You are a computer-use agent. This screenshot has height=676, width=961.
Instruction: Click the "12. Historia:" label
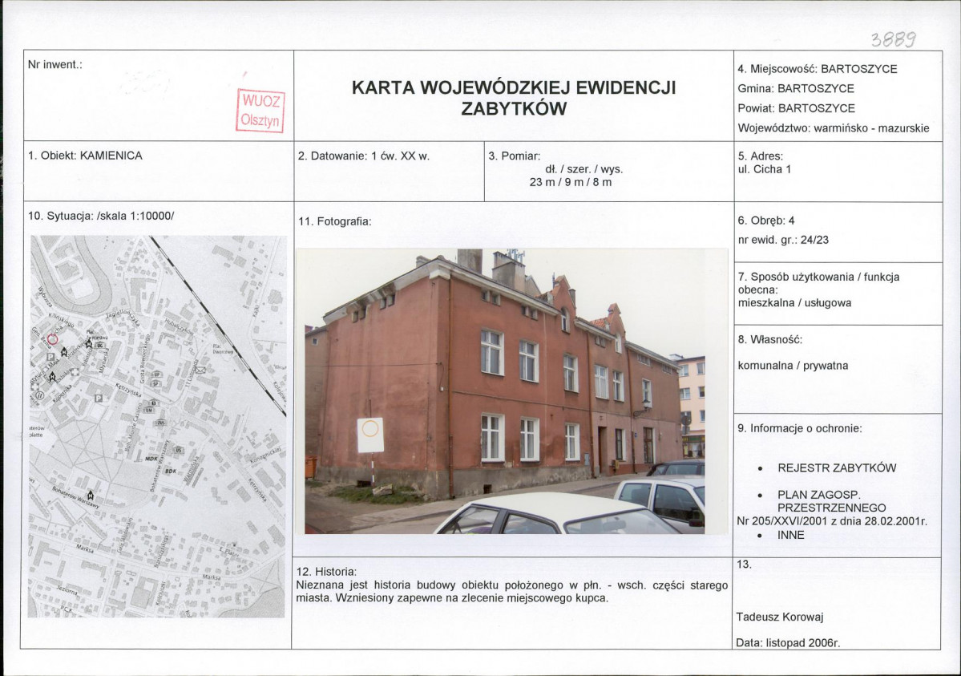point(326,572)
